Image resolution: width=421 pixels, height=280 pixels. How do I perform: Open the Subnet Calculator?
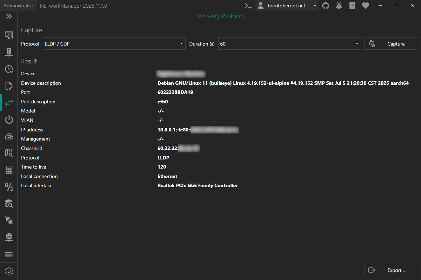coord(9,170)
